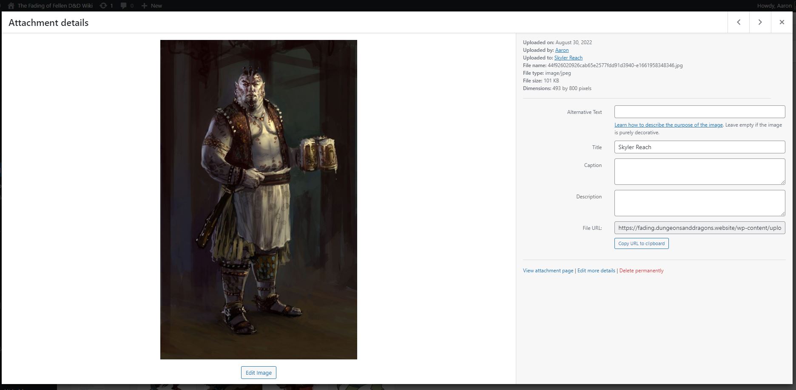Go to the next attachment

click(760, 22)
